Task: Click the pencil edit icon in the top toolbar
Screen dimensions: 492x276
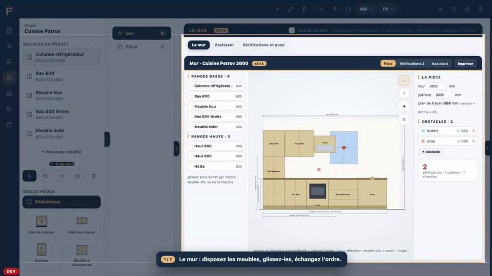Action: pyautogui.click(x=291, y=9)
